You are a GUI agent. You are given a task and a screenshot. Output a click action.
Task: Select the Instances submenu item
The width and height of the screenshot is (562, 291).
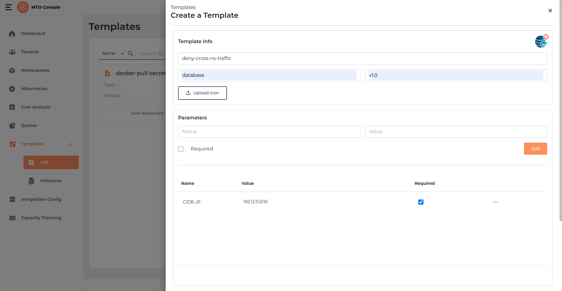[x=51, y=181]
